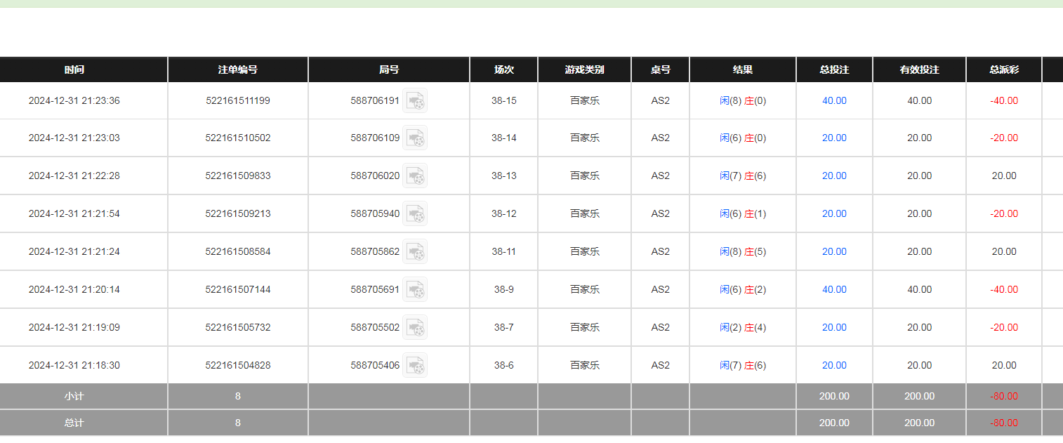View replay for round 588705691
Viewport: 1063px width, 443px height.
tap(415, 290)
